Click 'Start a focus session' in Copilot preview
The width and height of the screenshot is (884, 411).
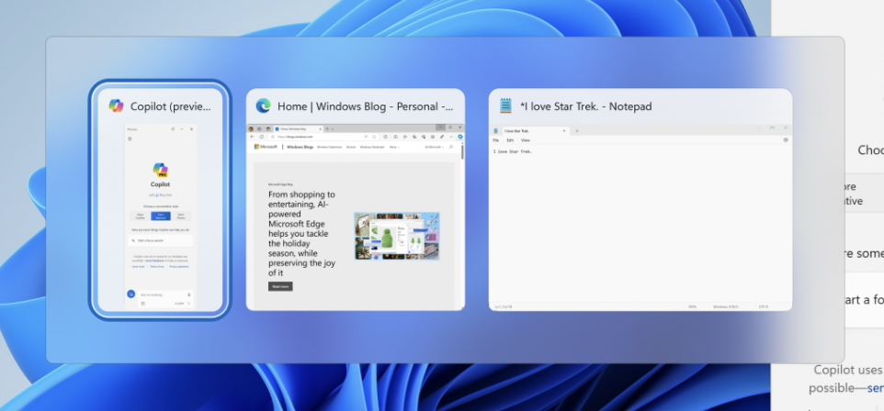click(160, 240)
